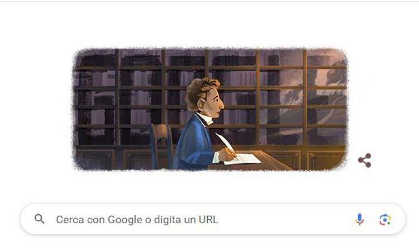Viewport: 419px width, 250px height.
Task: Focus the 'Cerca con Google' search field
Action: click(213, 219)
